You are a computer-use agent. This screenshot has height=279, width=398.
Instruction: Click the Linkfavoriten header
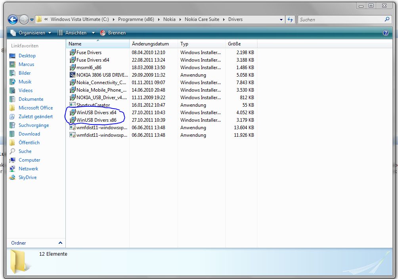tap(25, 46)
